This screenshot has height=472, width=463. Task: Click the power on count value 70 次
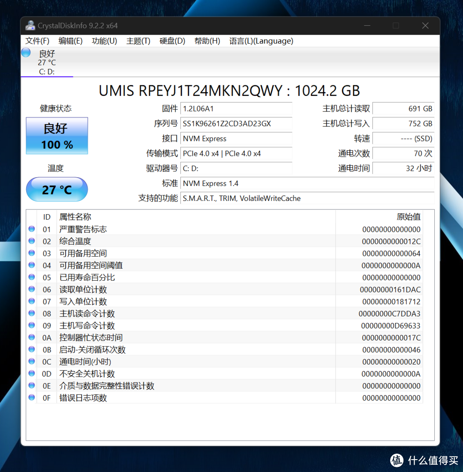[x=403, y=153]
